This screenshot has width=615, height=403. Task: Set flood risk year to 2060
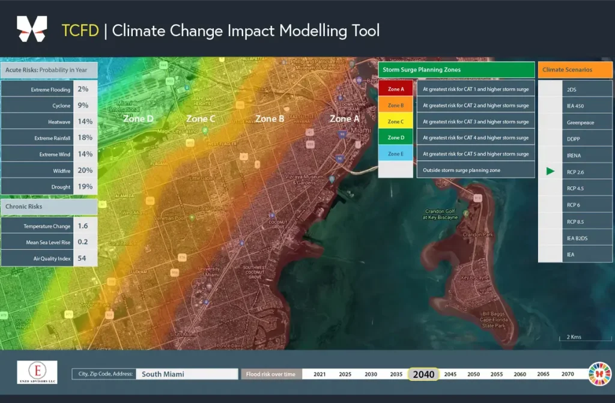pyautogui.click(x=520, y=374)
